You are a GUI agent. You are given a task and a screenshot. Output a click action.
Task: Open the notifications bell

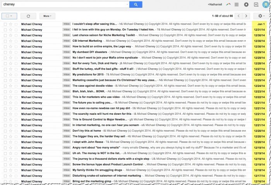click(x=246, y=5)
